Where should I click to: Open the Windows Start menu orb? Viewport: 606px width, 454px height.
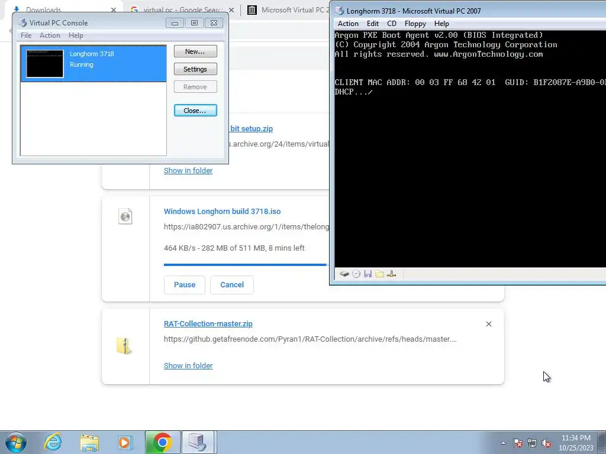pos(16,442)
